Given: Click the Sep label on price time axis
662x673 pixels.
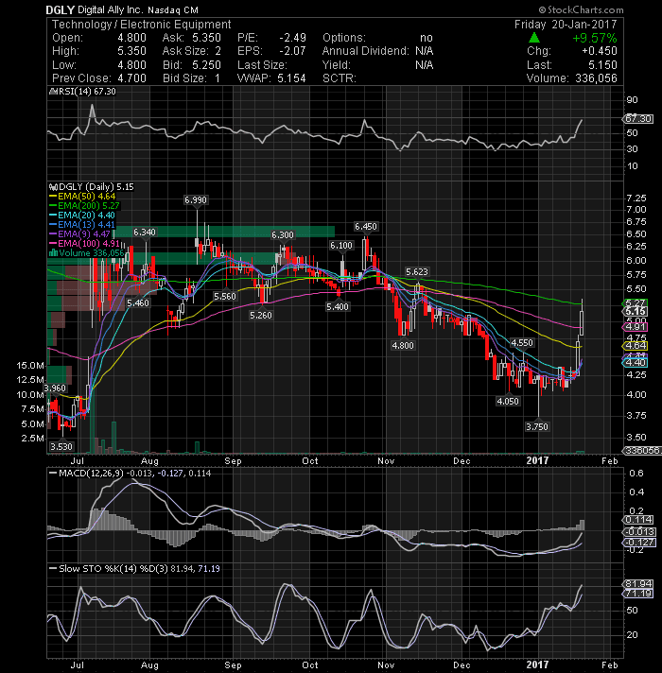Looking at the screenshot, I should [x=233, y=460].
